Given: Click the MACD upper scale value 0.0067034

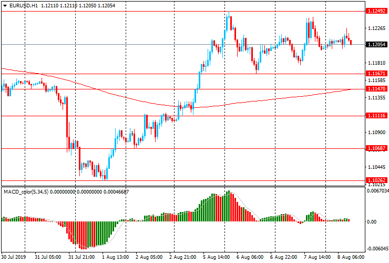Looking at the screenshot, I should (377, 191).
